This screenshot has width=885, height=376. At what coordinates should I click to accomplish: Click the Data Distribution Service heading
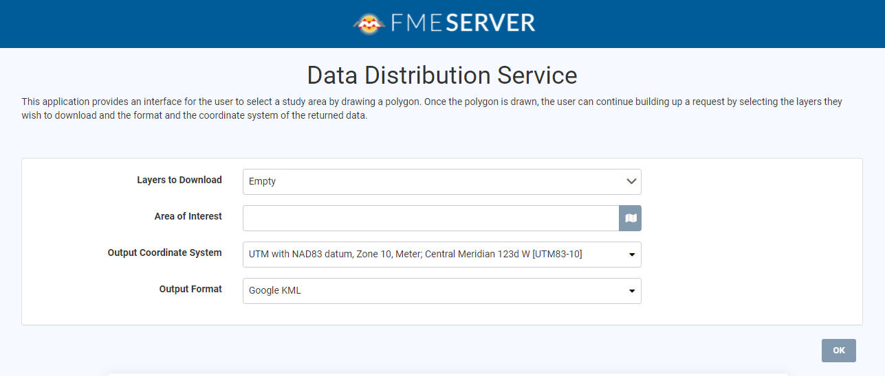pyautogui.click(x=442, y=75)
